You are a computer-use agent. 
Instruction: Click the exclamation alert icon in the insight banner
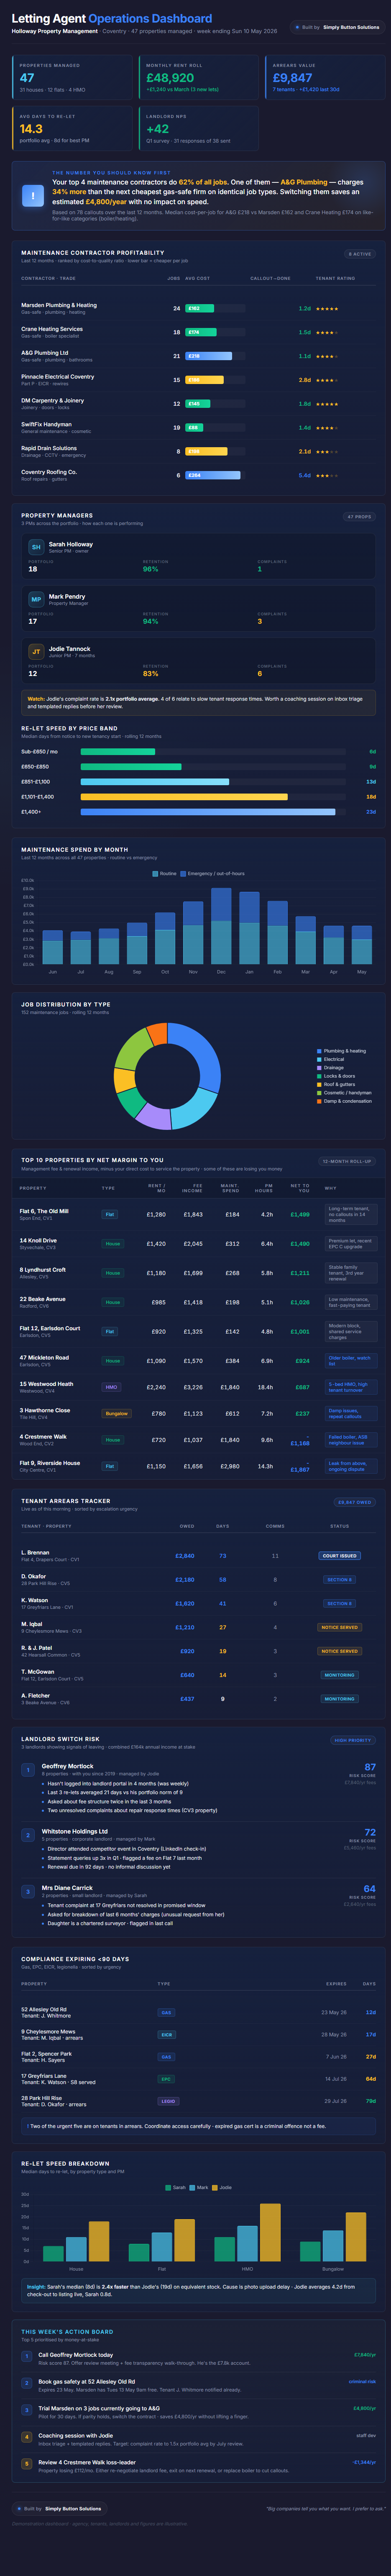point(32,196)
